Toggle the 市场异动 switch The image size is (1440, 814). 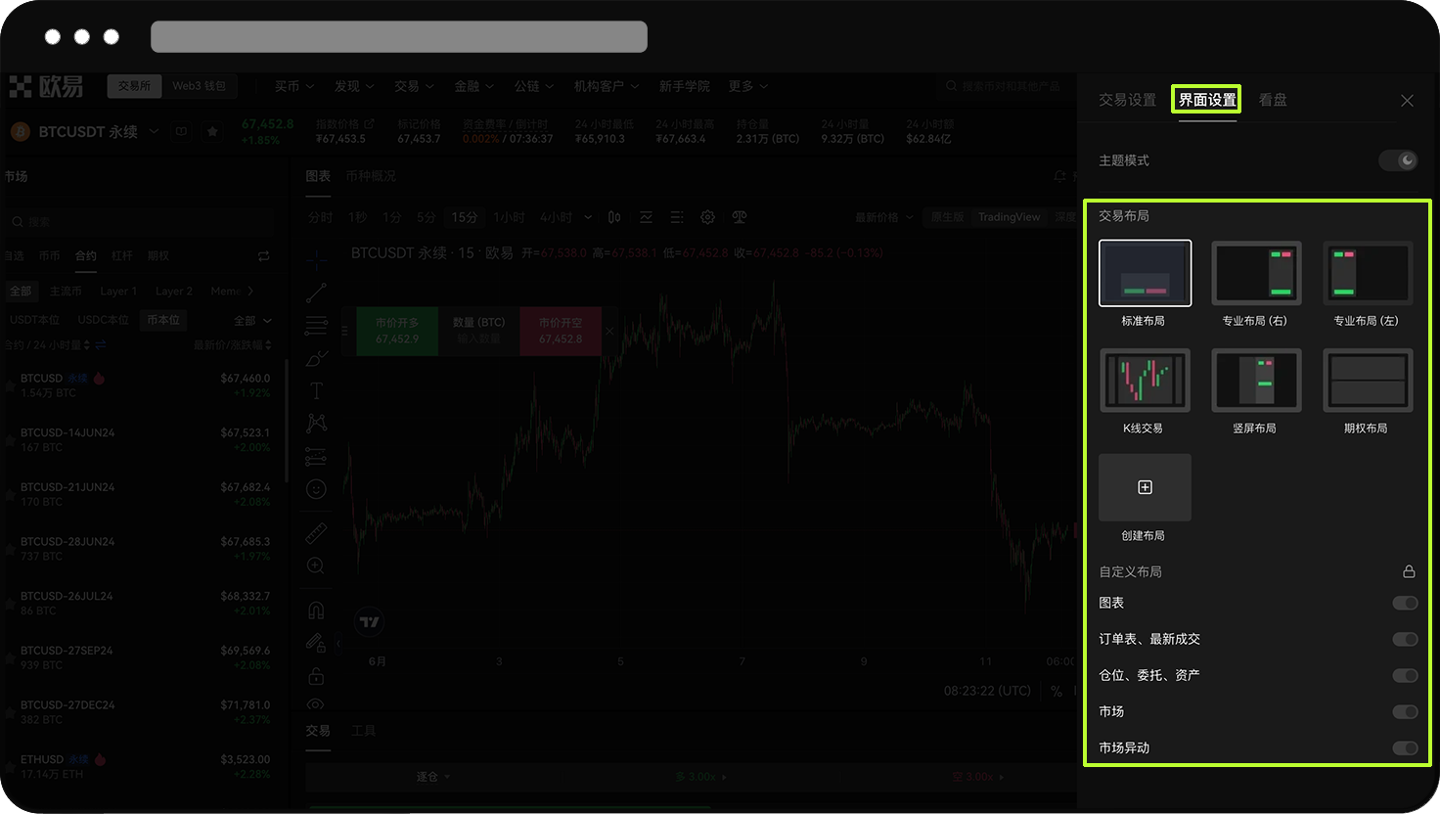tap(1405, 747)
